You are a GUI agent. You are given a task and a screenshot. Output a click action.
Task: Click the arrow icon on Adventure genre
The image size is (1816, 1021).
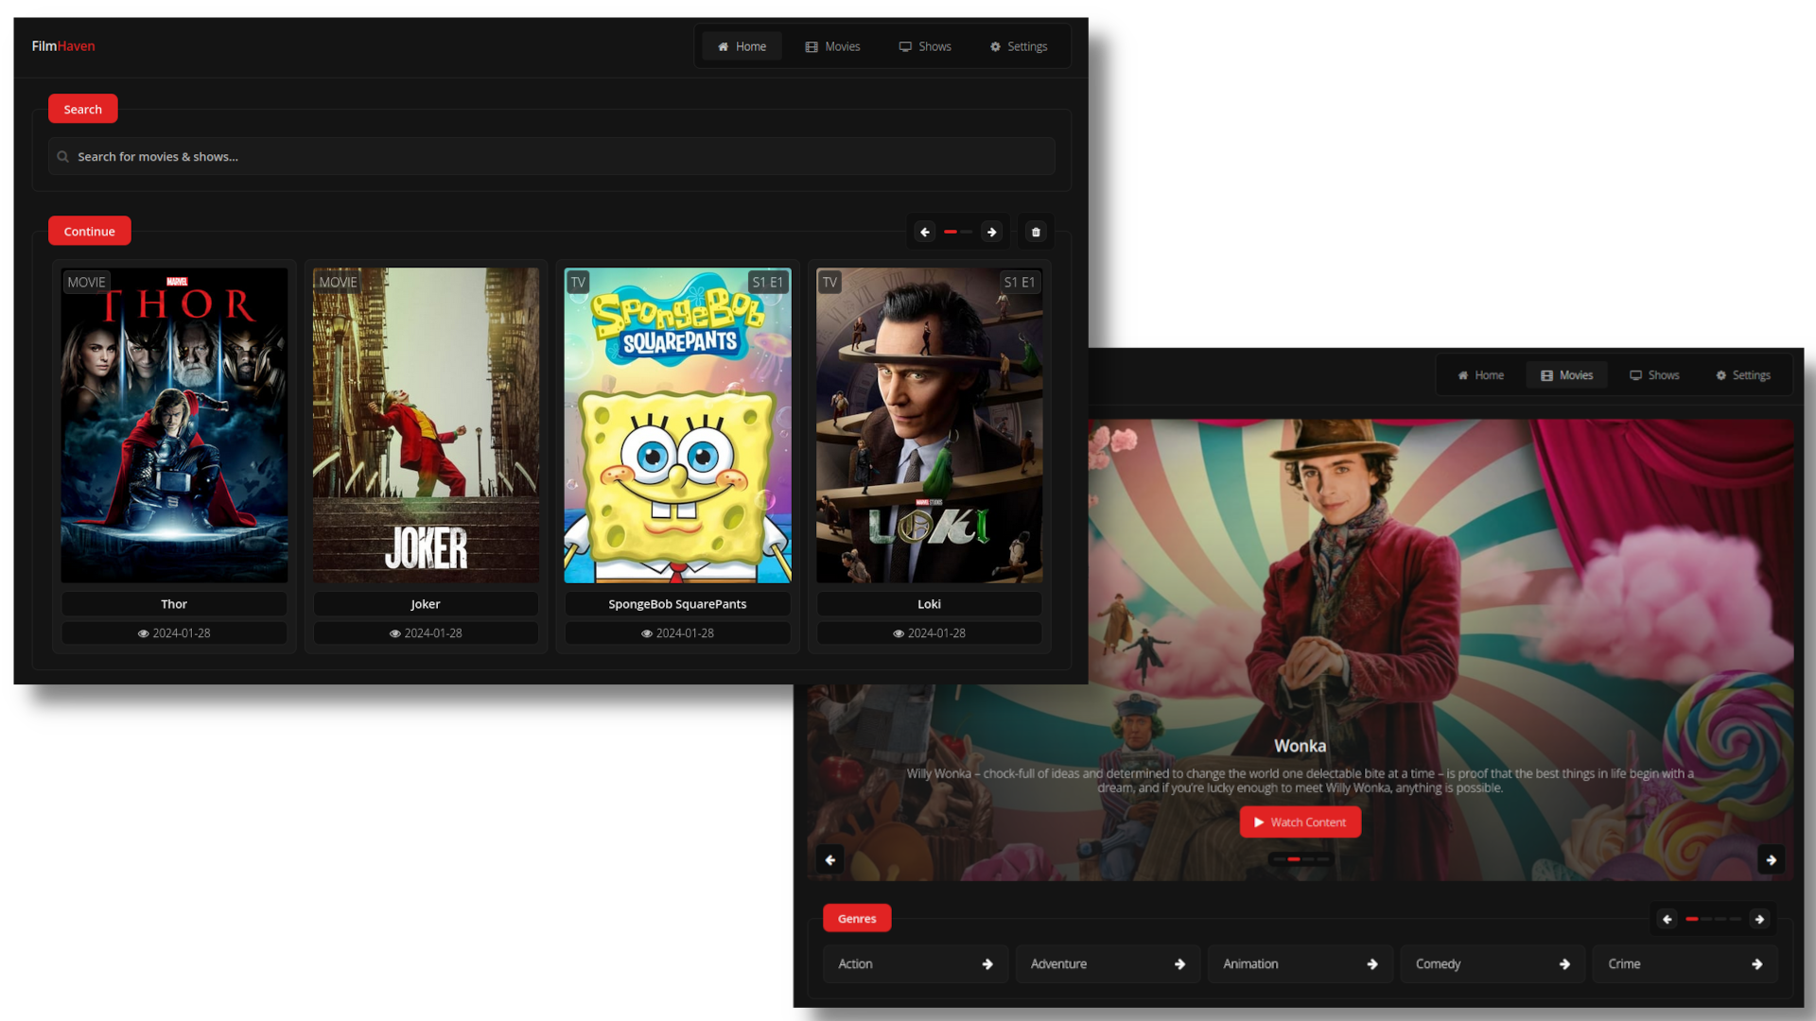click(1179, 964)
